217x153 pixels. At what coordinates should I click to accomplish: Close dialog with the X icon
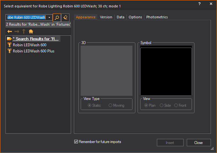pyautogui.click(x=211, y=4)
